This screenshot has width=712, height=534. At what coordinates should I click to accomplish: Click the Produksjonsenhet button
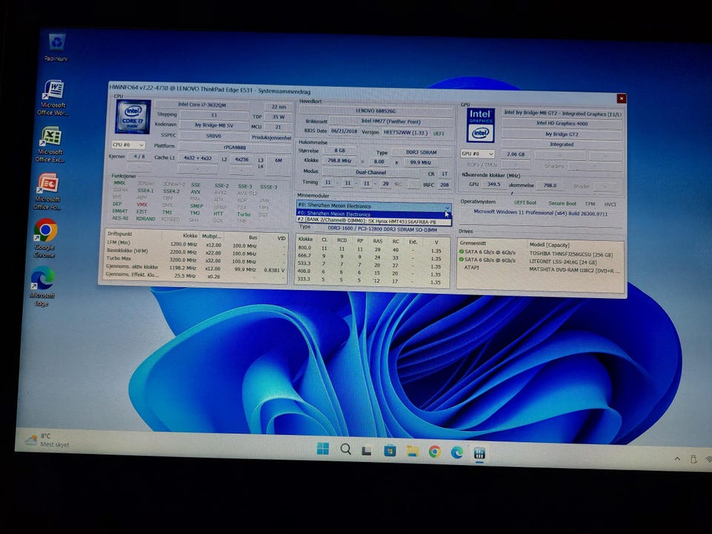click(x=271, y=137)
